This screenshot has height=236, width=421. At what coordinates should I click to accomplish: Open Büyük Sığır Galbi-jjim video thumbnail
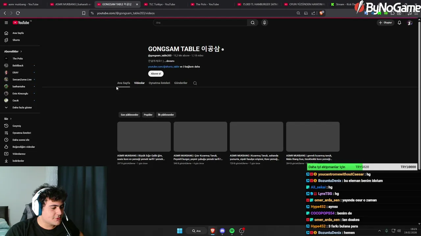(x=144, y=137)
